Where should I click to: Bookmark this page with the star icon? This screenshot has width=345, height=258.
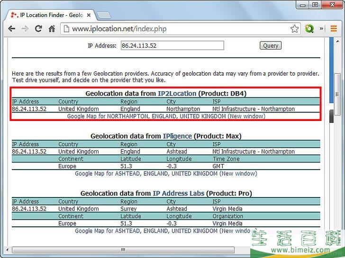[294, 29]
